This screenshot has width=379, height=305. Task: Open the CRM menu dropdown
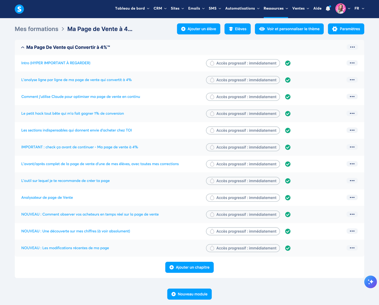[160, 9]
